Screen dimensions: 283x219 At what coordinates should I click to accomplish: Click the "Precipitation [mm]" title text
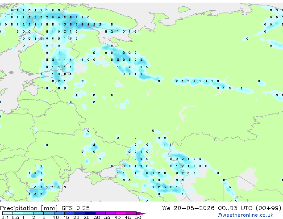click(29, 208)
